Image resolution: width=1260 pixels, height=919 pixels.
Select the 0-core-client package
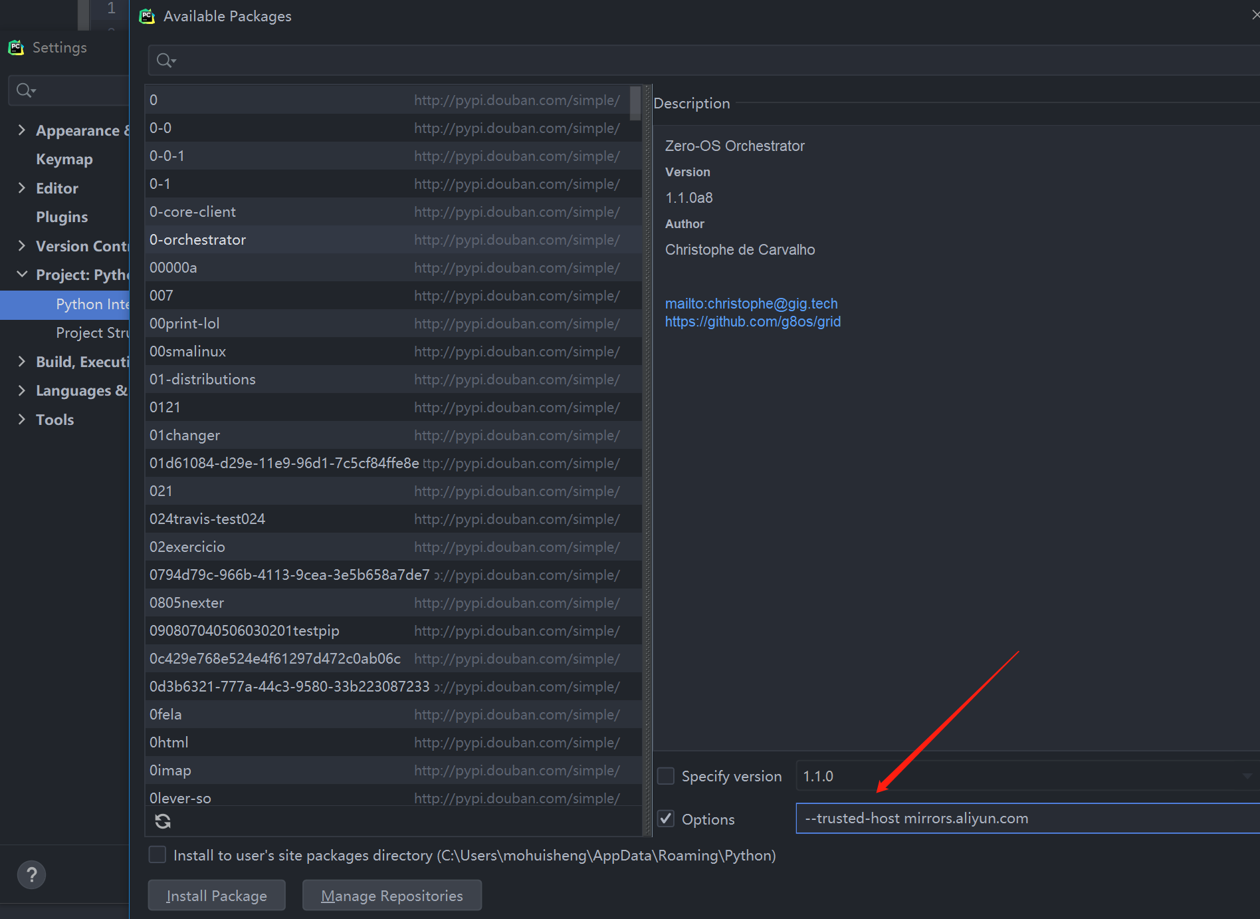393,211
